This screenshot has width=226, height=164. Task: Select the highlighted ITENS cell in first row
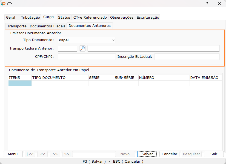[20, 83]
